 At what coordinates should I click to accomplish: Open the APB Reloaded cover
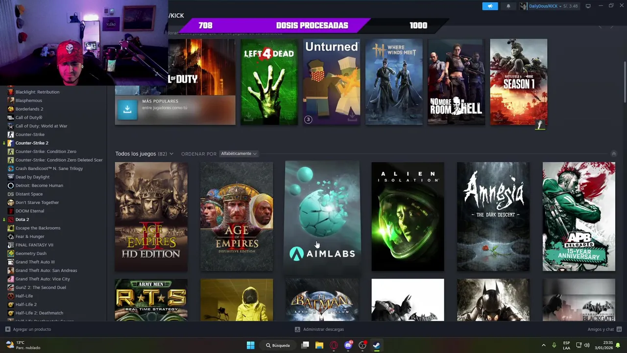tap(579, 217)
